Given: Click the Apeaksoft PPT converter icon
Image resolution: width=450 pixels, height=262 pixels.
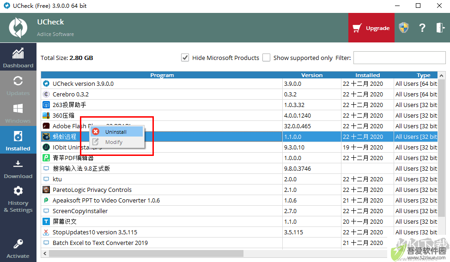Looking at the screenshot, I should 46,200.
